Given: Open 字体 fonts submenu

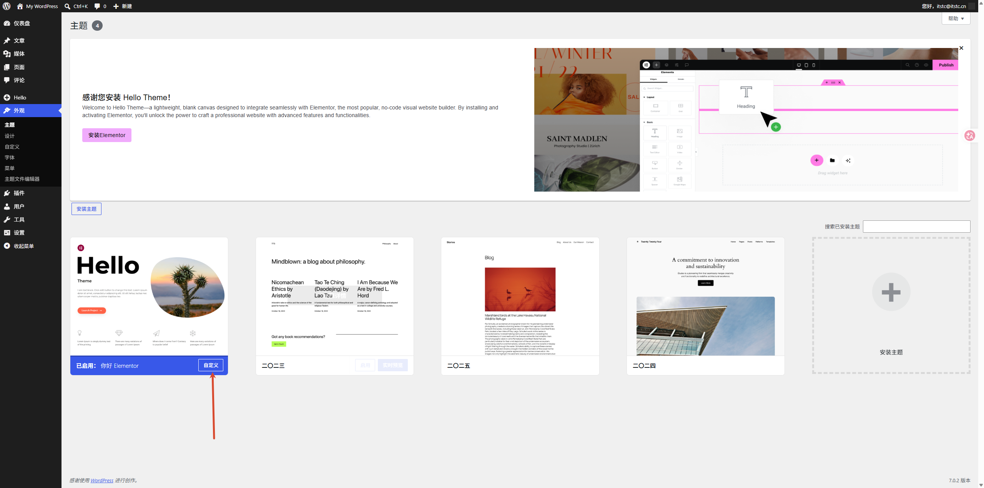Looking at the screenshot, I should pyautogui.click(x=10, y=157).
